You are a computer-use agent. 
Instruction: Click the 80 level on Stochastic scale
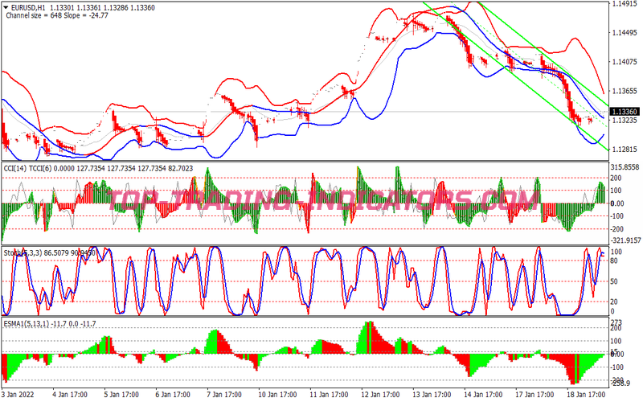[614, 260]
